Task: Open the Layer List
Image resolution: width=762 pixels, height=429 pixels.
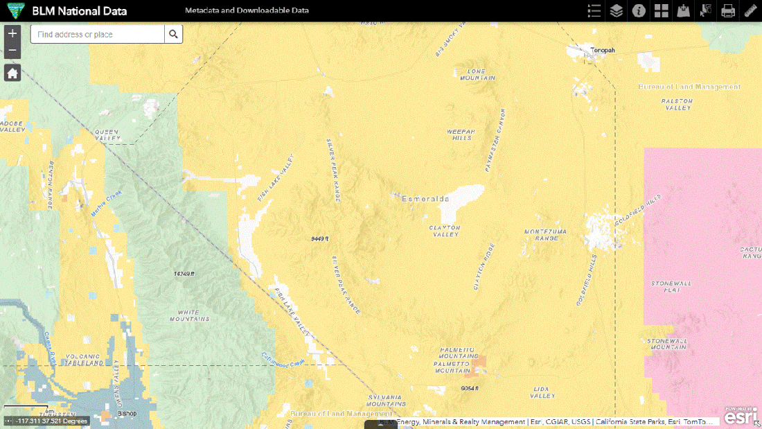Action: 616,10
